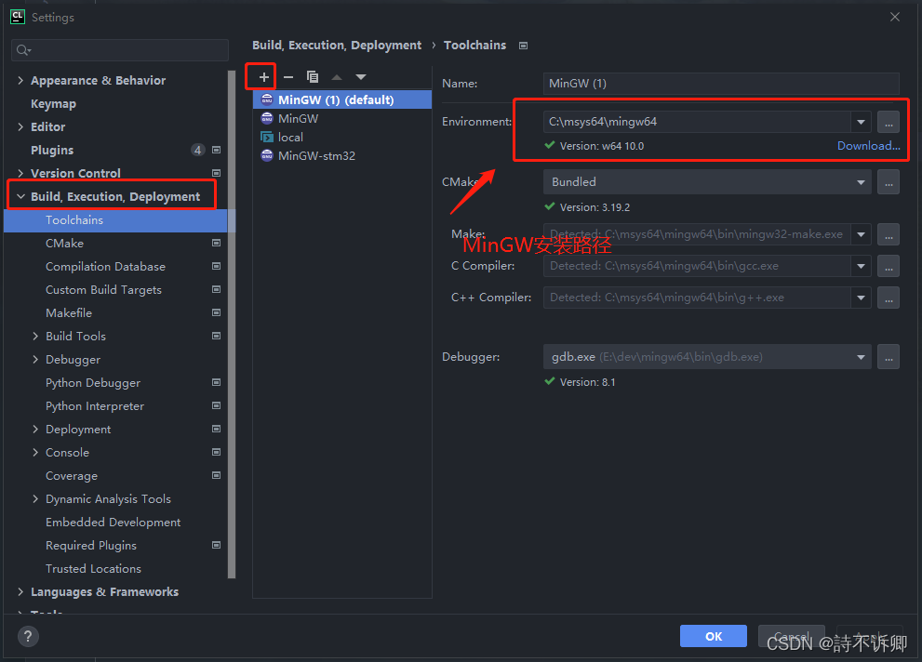Click project-level icon next to Custom Build Targets
Viewport: 922px width, 662px height.
coord(217,289)
